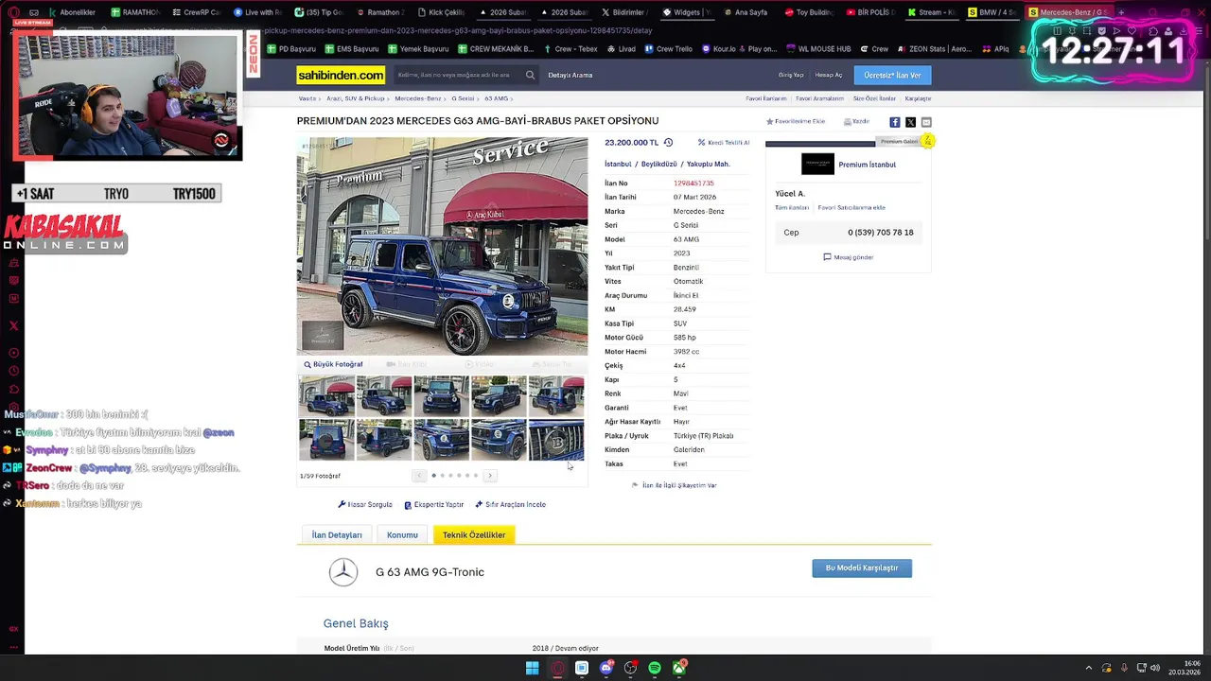Select the last photo pagination dot
The width and height of the screenshot is (1211, 681).
point(475,476)
